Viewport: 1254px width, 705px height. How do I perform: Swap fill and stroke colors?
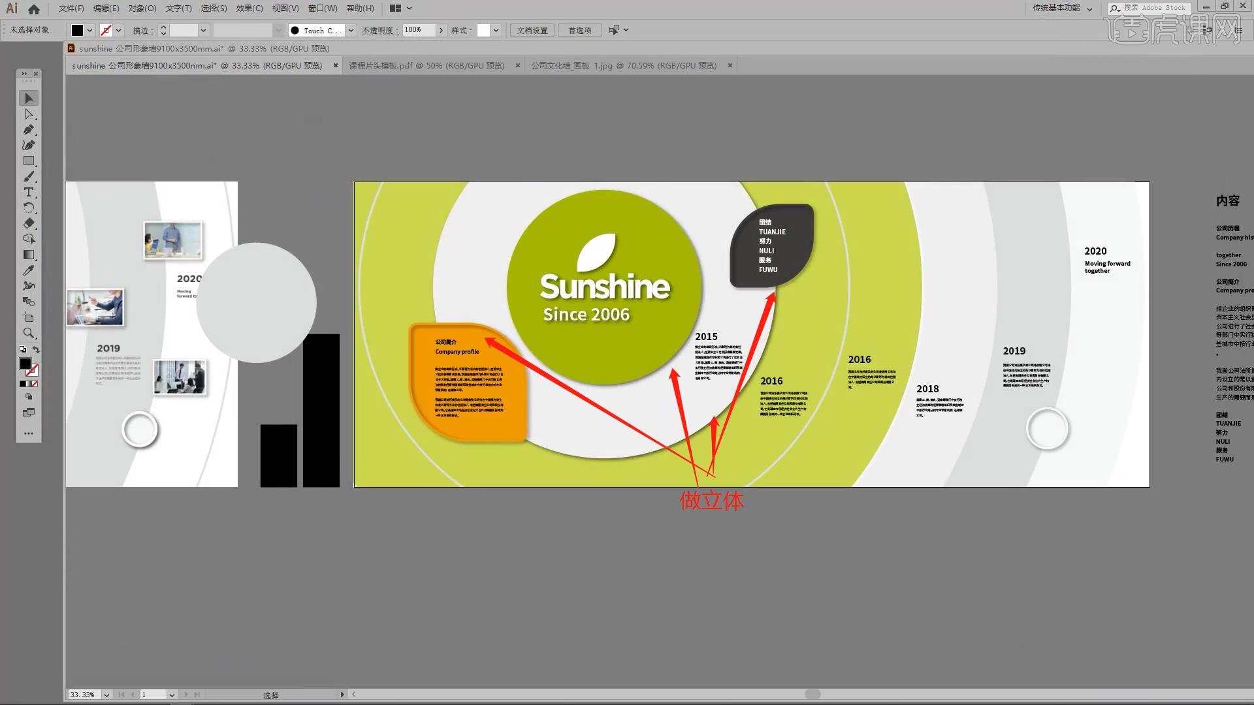point(36,350)
